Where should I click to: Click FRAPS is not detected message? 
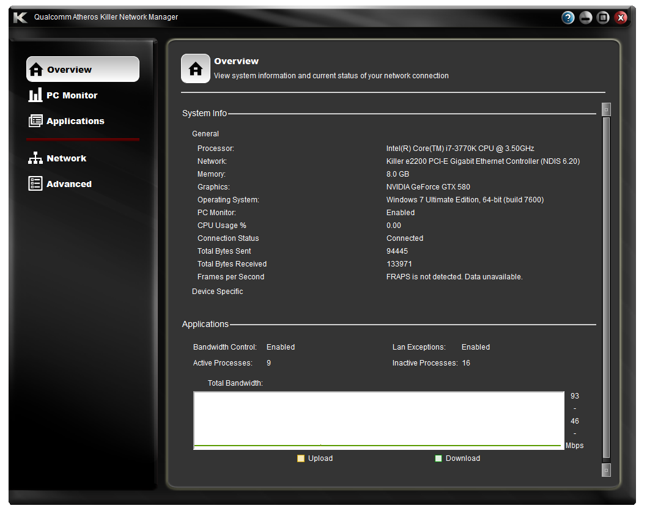point(454,277)
